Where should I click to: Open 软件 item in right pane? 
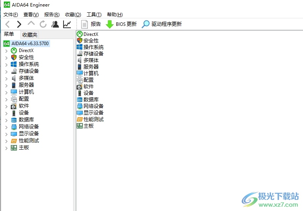click(x=85, y=86)
